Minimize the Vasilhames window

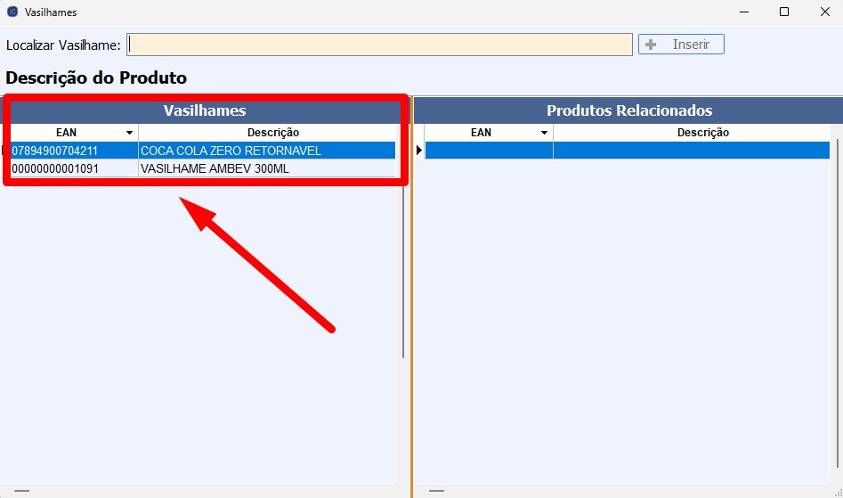(744, 12)
